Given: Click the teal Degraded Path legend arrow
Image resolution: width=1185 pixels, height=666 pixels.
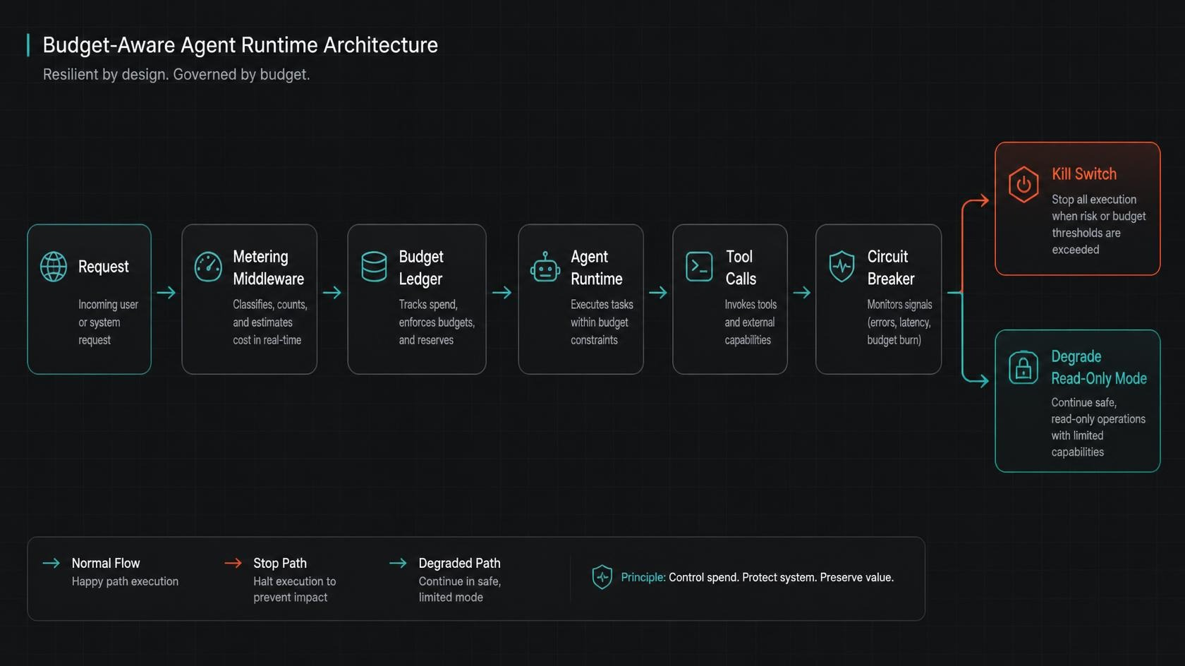Looking at the screenshot, I should click(398, 563).
